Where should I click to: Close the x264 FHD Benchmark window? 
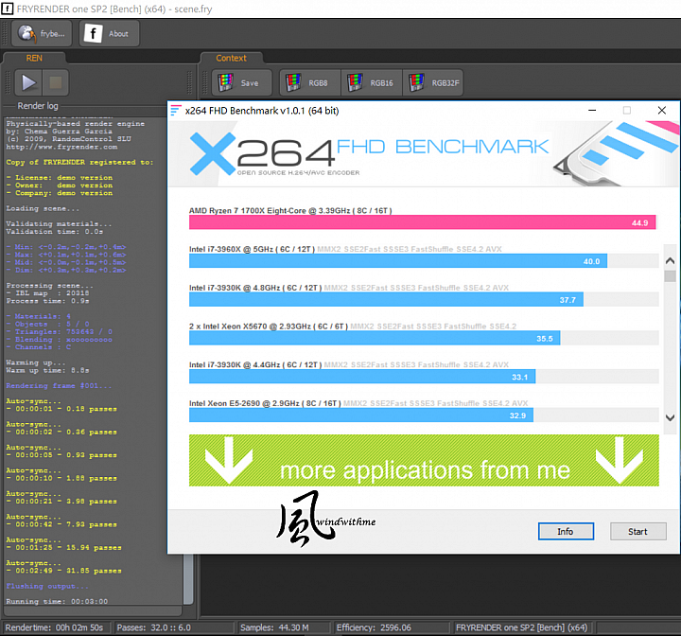(661, 111)
